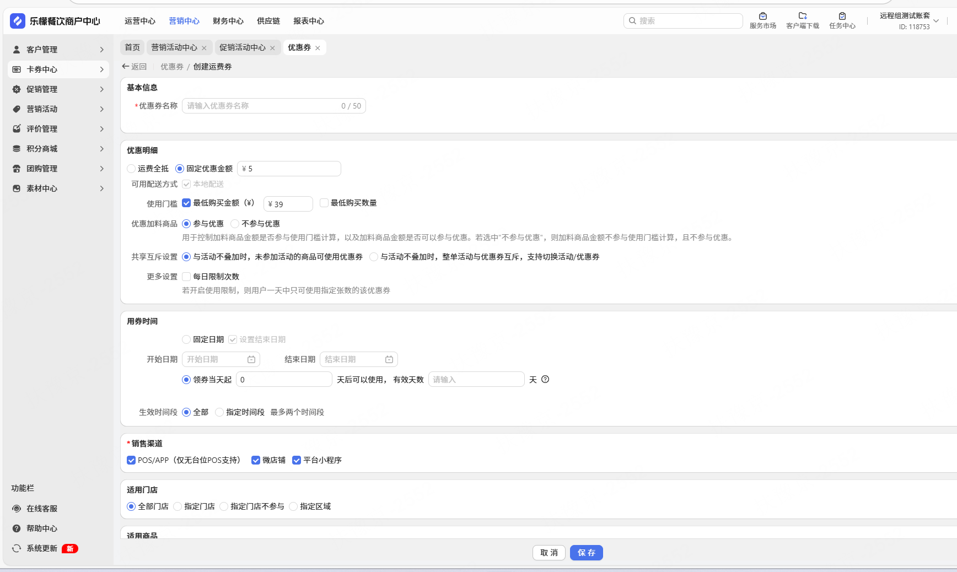The width and height of the screenshot is (957, 572).
Task: Open the 供应链 top menu
Action: pos(268,21)
